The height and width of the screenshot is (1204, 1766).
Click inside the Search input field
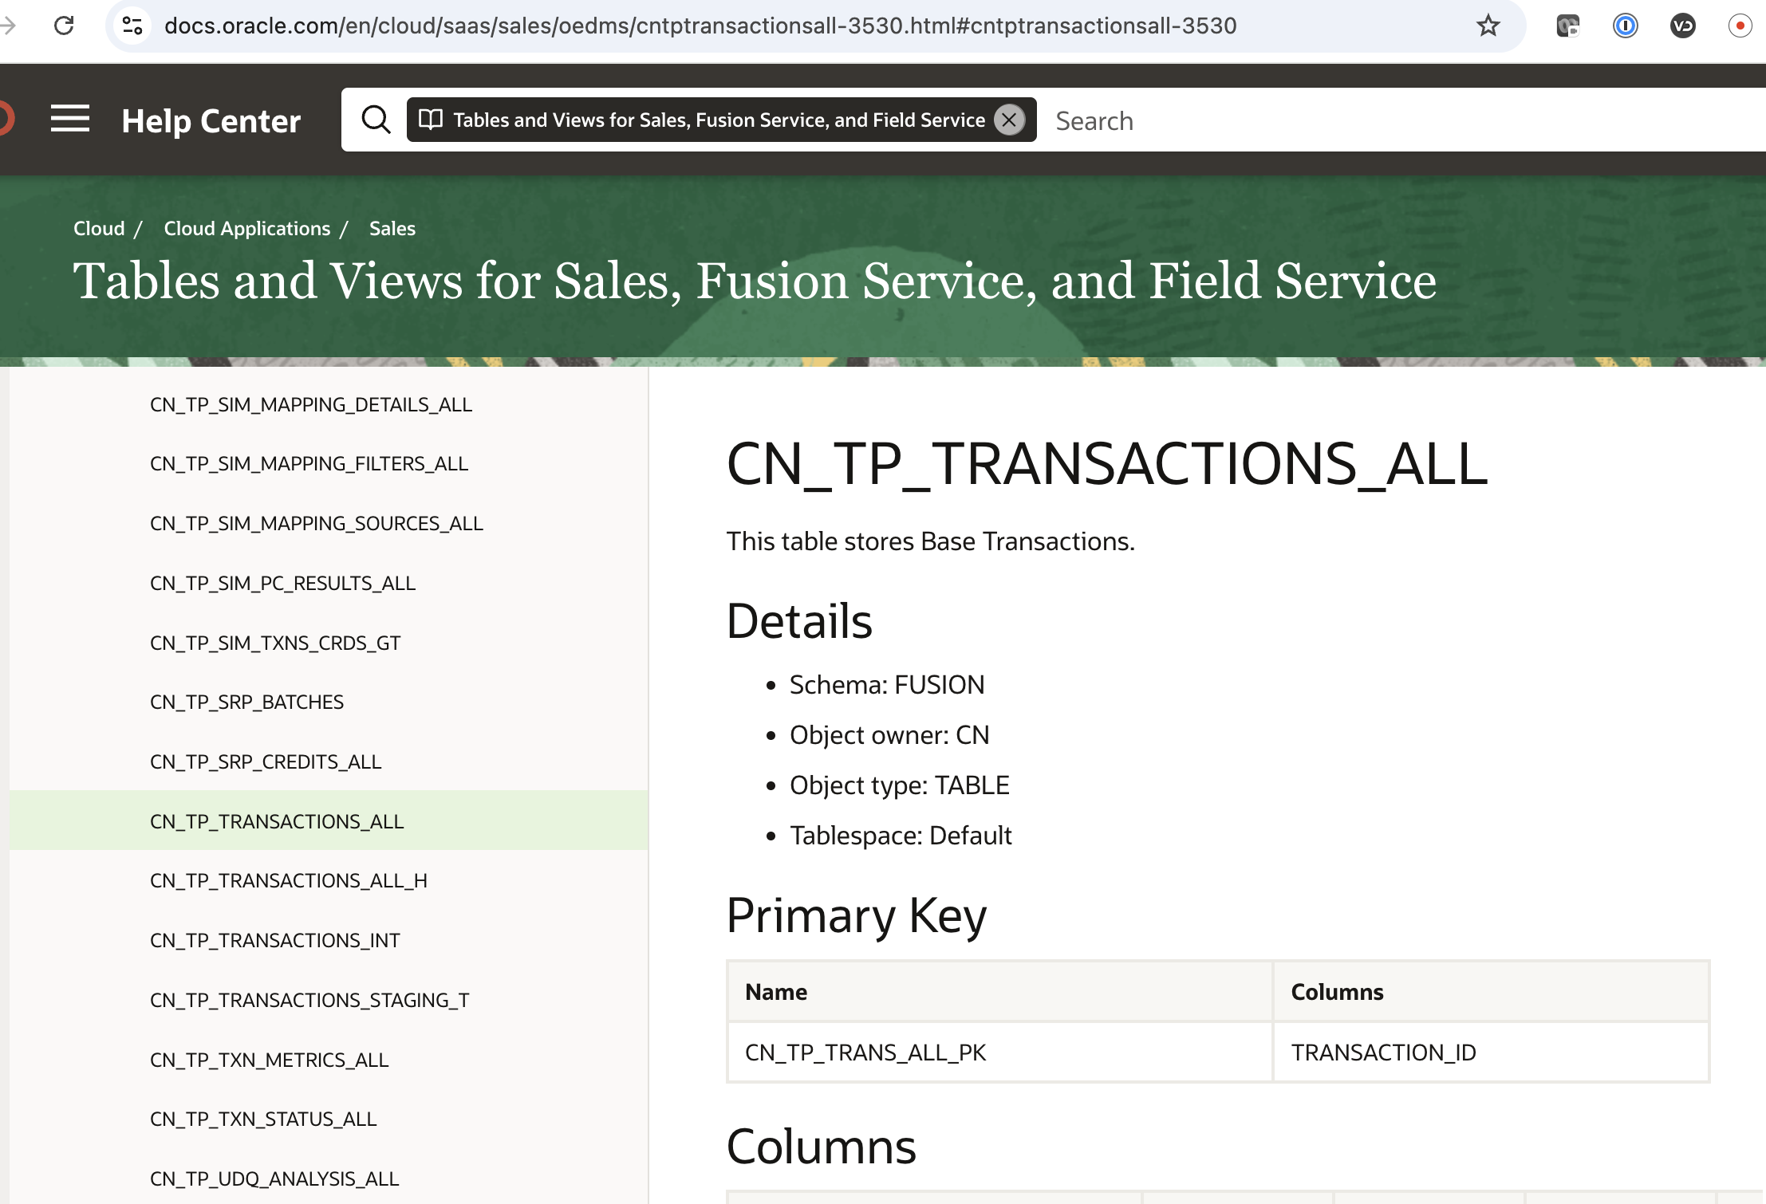[1196, 120]
